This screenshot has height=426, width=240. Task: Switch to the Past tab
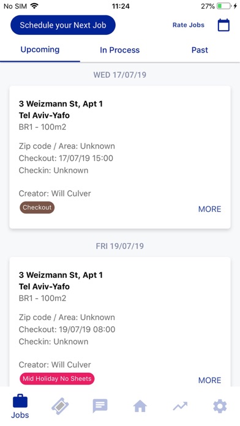tap(200, 50)
